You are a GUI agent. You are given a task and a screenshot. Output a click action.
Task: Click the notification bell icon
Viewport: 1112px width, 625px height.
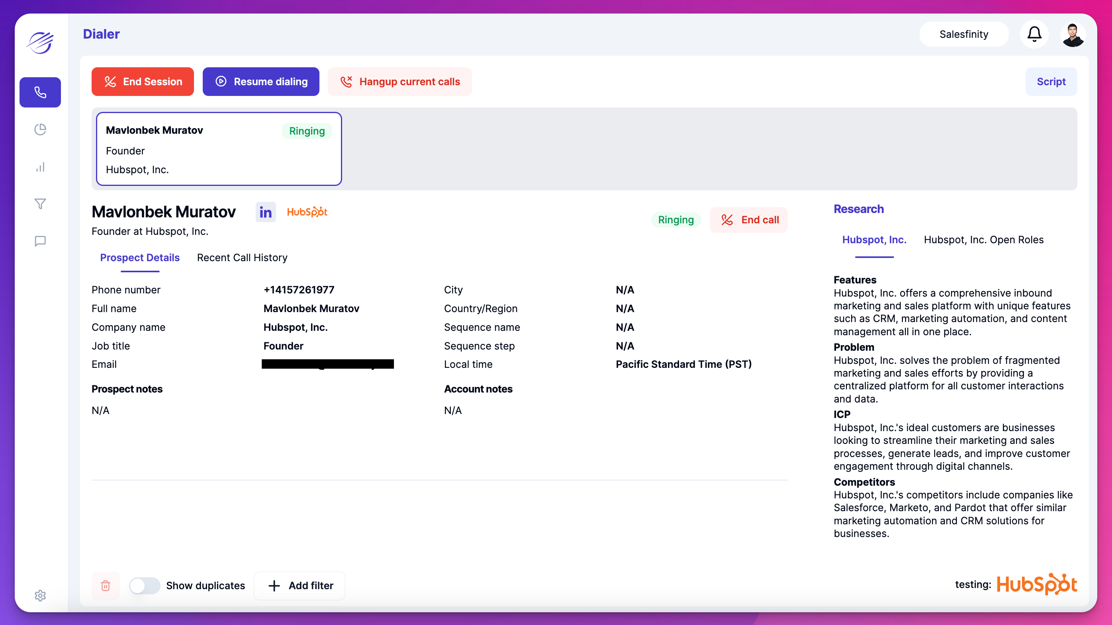pyautogui.click(x=1034, y=34)
